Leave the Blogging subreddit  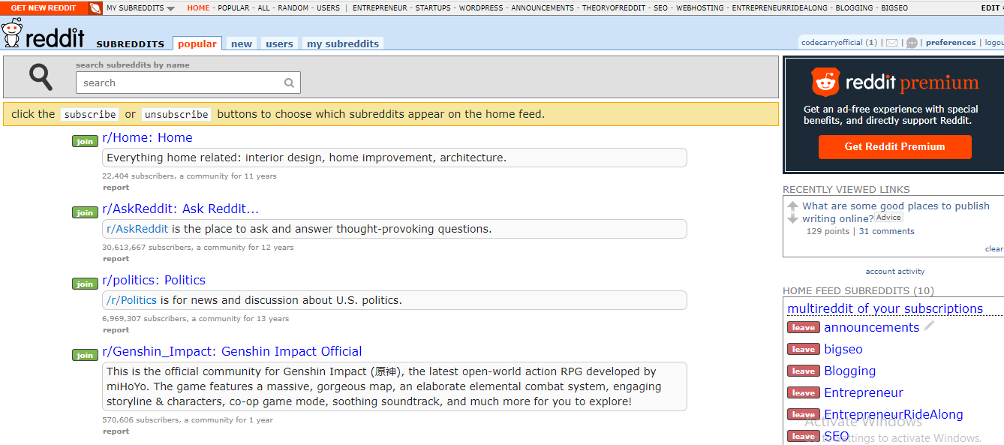point(803,371)
